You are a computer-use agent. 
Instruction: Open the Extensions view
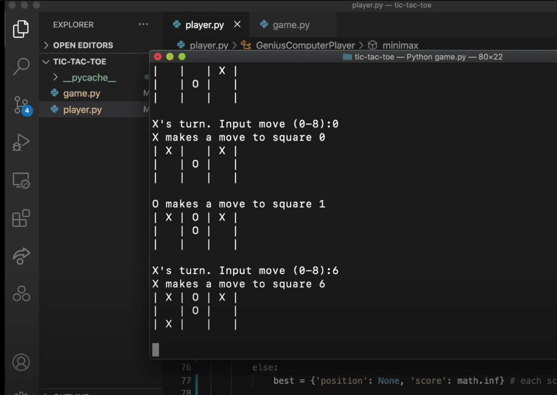point(21,218)
